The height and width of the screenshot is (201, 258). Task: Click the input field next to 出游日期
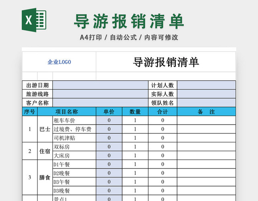point(100,85)
